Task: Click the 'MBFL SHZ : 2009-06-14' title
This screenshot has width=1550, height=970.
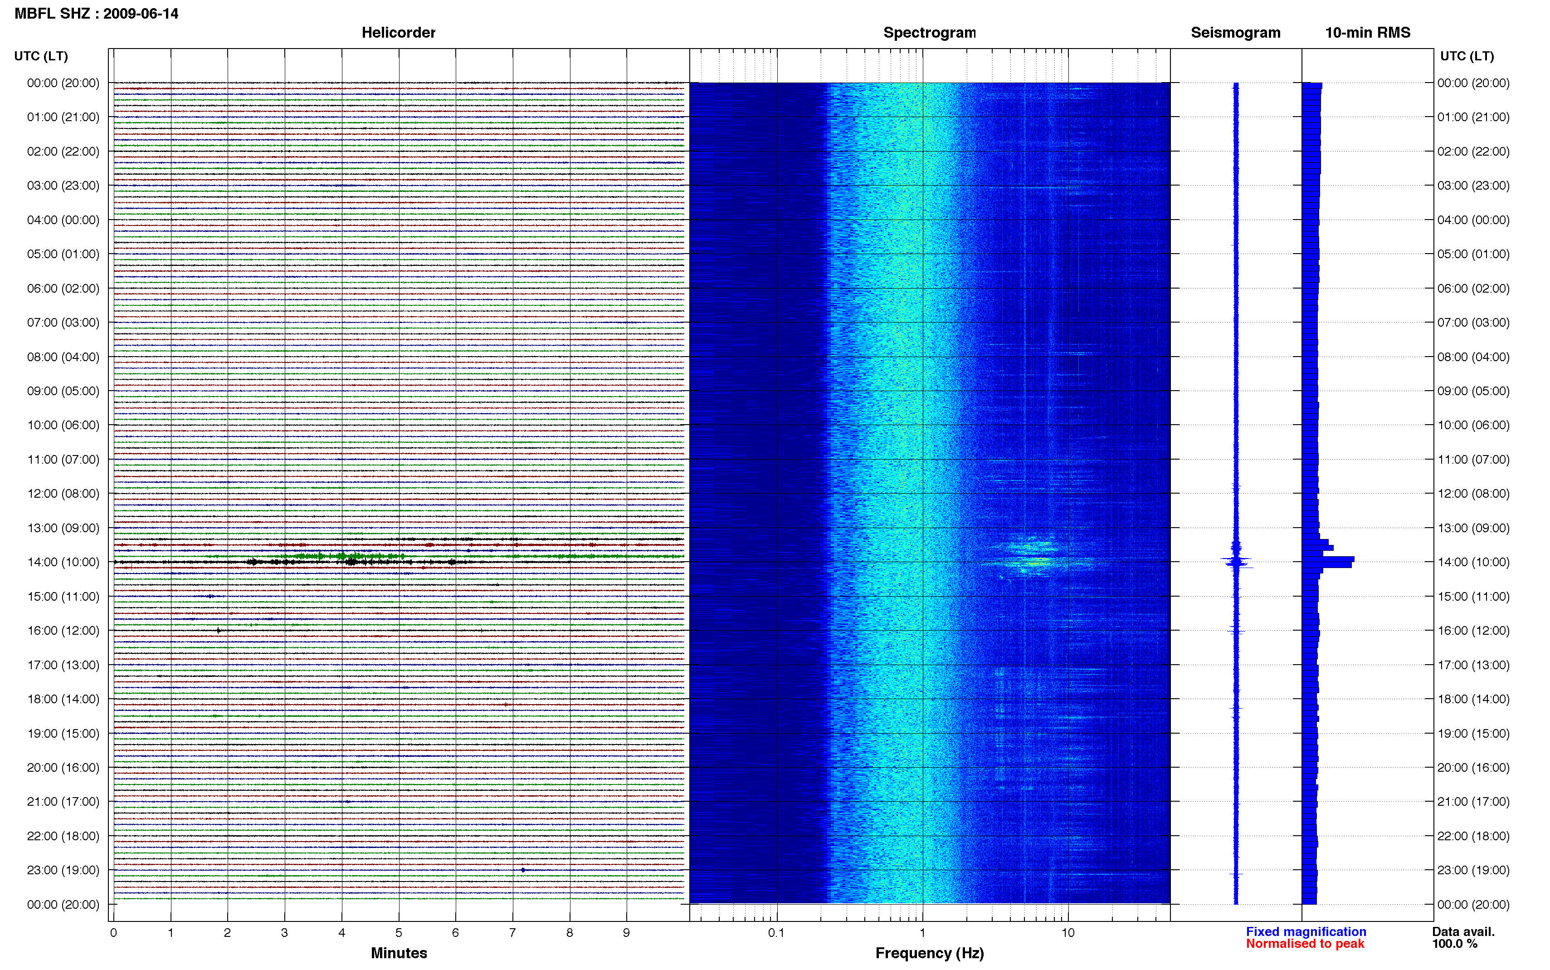Action: coord(96,14)
